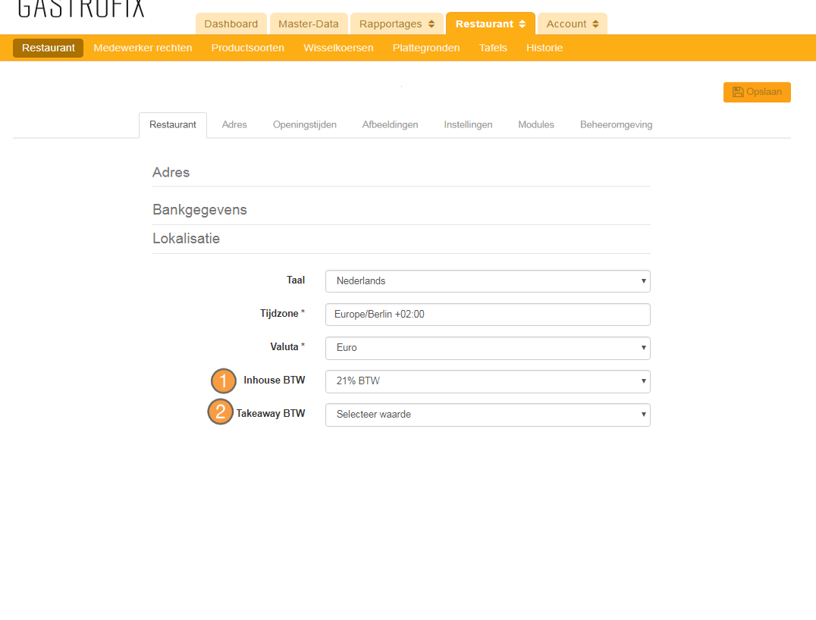The width and height of the screenshot is (816, 620).
Task: Open Wisselkoersen in the orange bar
Action: (338, 48)
